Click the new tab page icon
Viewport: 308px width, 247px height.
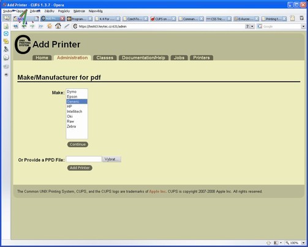[x=292, y=18]
